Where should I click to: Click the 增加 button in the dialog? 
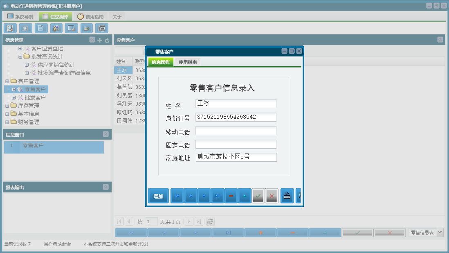(158, 196)
